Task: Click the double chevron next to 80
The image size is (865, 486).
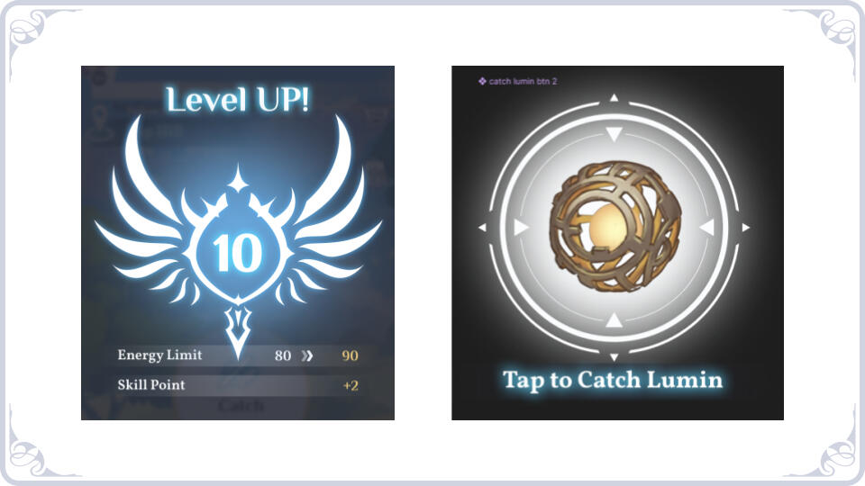Action: click(307, 356)
